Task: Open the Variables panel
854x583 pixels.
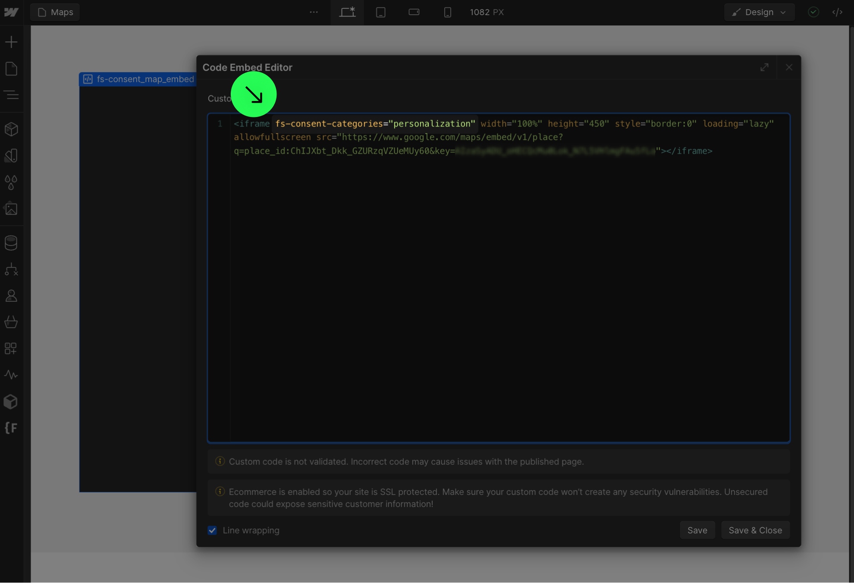Action: [11, 156]
